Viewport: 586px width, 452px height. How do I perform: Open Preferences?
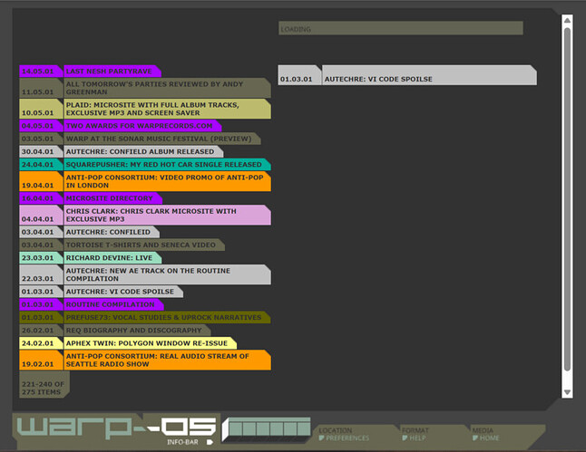pos(344,438)
